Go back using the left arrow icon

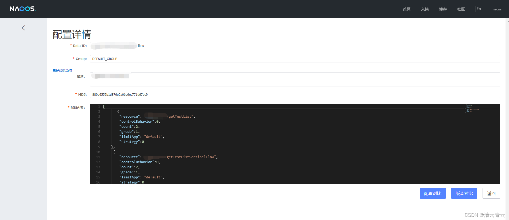[x=24, y=28]
